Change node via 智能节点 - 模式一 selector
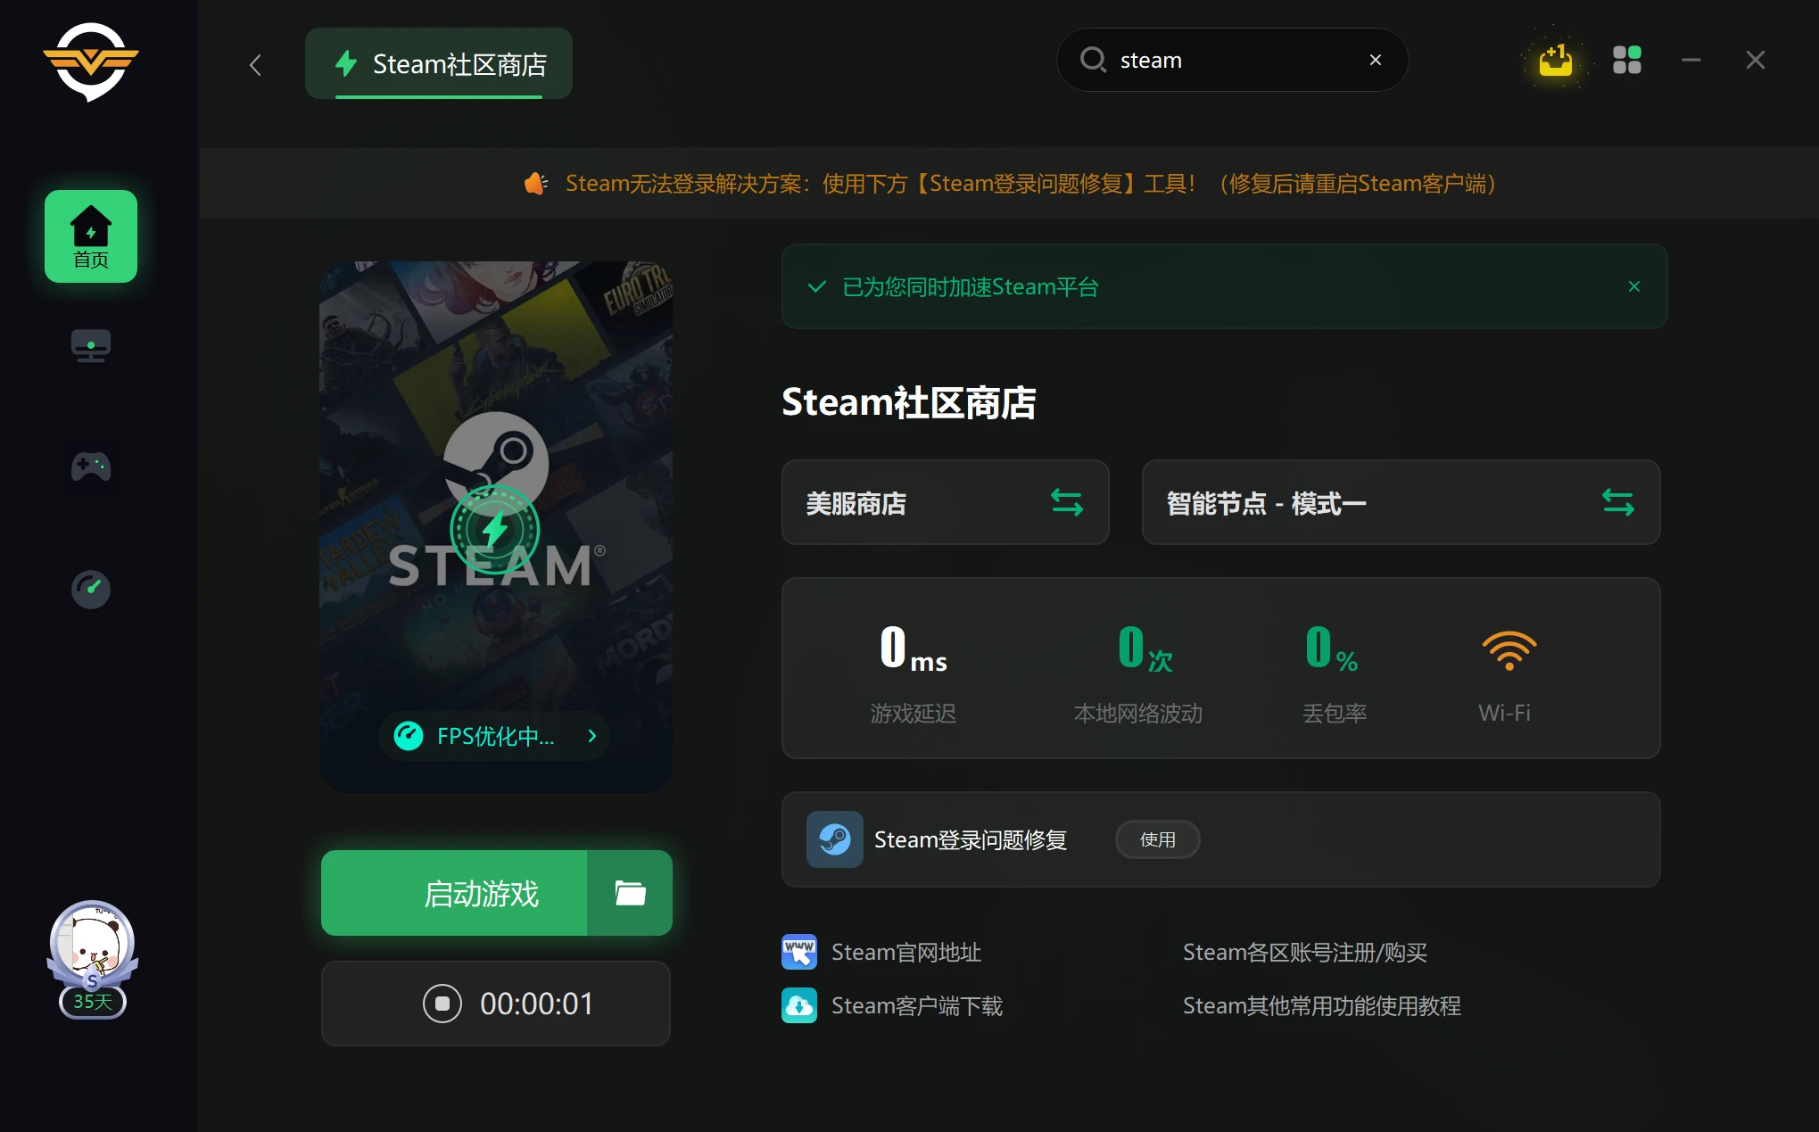 point(1400,503)
